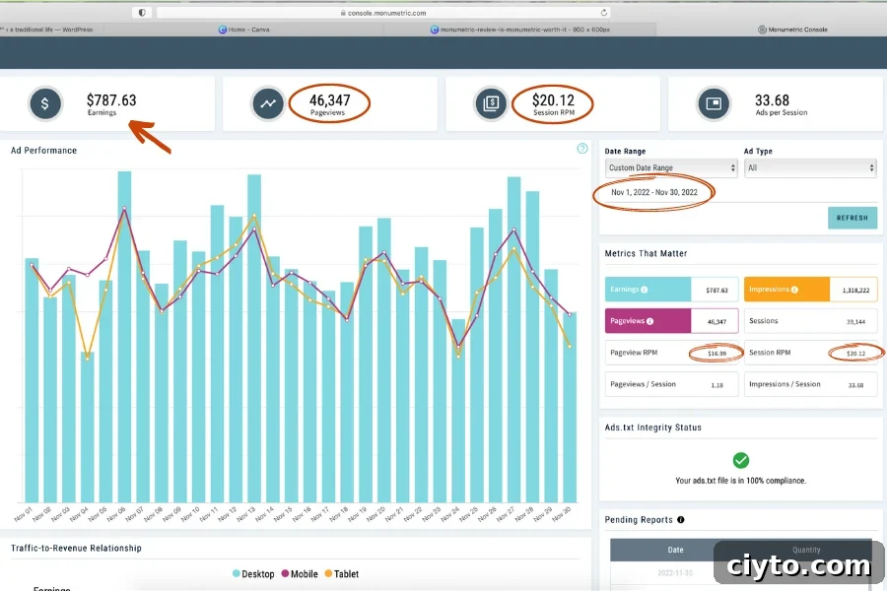Switch to the Monumetric Console tab
The height and width of the screenshot is (591, 887).
tap(792, 30)
